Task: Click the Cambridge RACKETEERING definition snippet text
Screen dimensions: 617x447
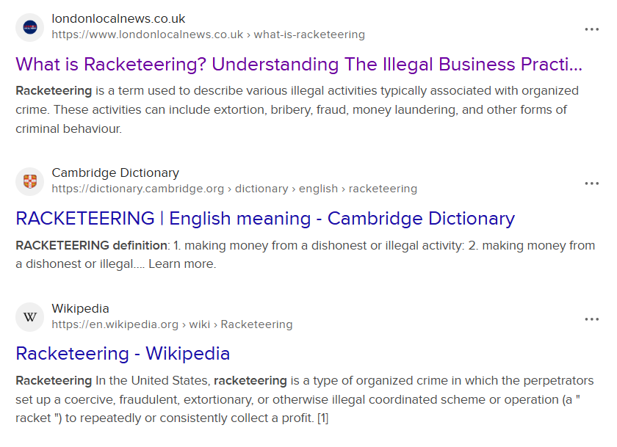Action: pyautogui.click(x=294, y=246)
